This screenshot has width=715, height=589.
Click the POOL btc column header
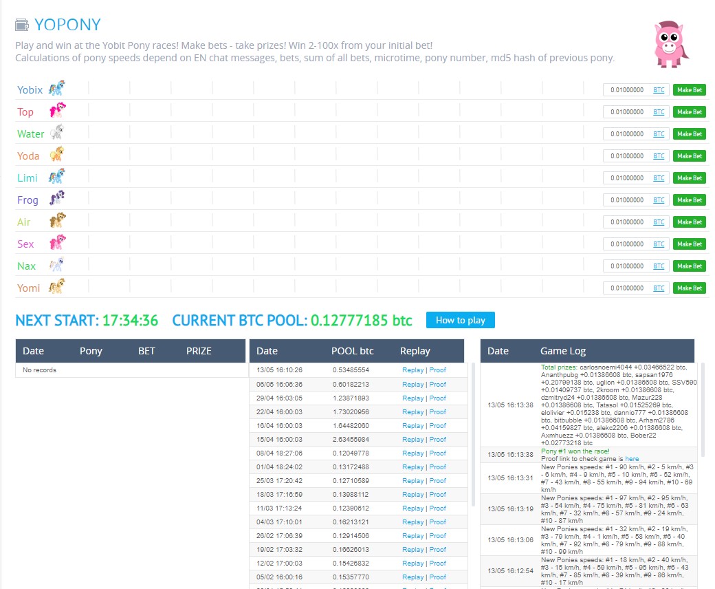[353, 351]
